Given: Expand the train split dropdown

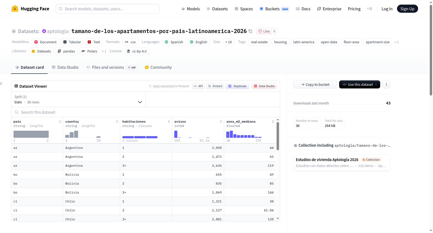Looking at the screenshot, I should click(78, 99).
